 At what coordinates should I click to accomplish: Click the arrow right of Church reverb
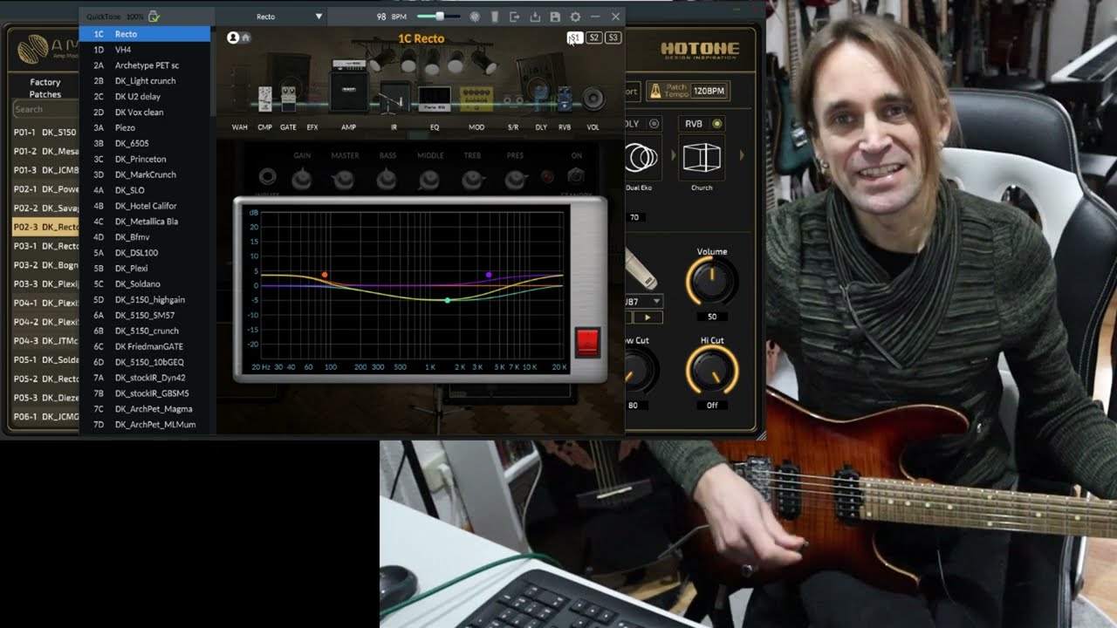click(x=742, y=155)
